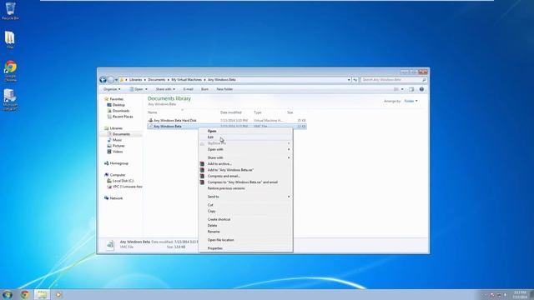Expand the address bar history dropdown
This screenshot has width=534, height=300.
(x=349, y=80)
